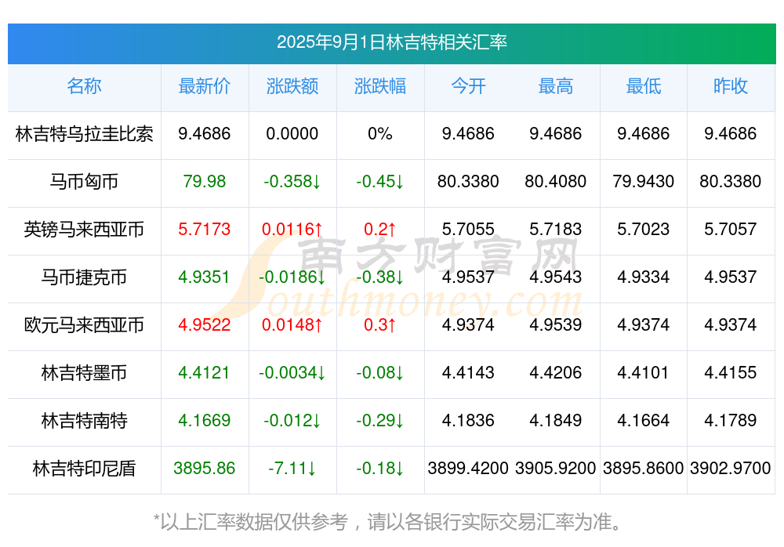Click change percent -0.18↓
The image size is (784, 547).
coord(380,468)
